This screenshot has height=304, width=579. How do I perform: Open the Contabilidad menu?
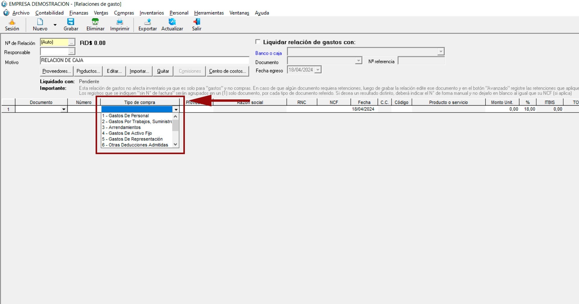point(49,13)
